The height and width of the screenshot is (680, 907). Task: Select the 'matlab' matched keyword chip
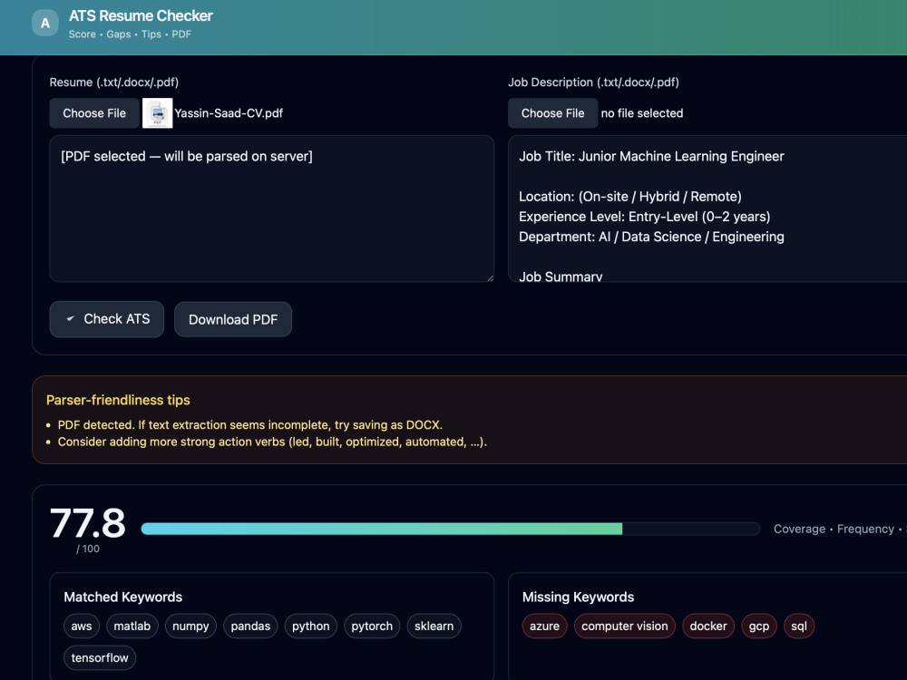(x=132, y=627)
